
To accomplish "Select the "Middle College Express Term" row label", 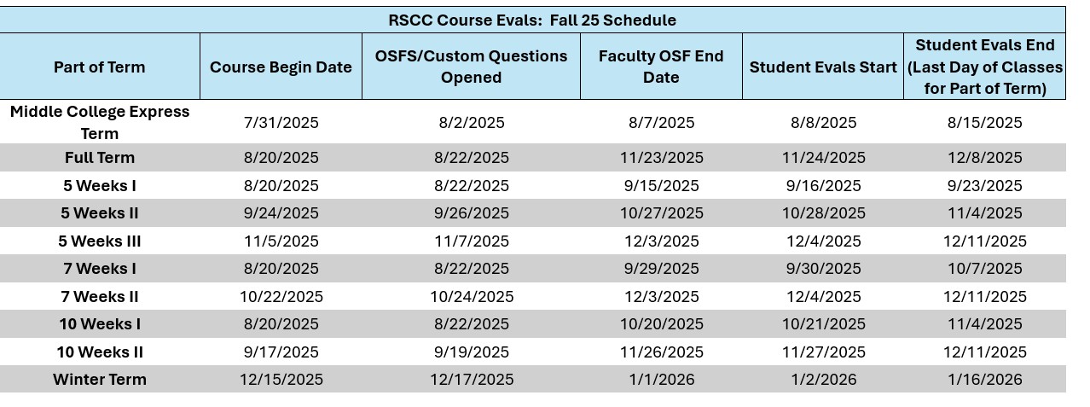I will [x=100, y=122].
